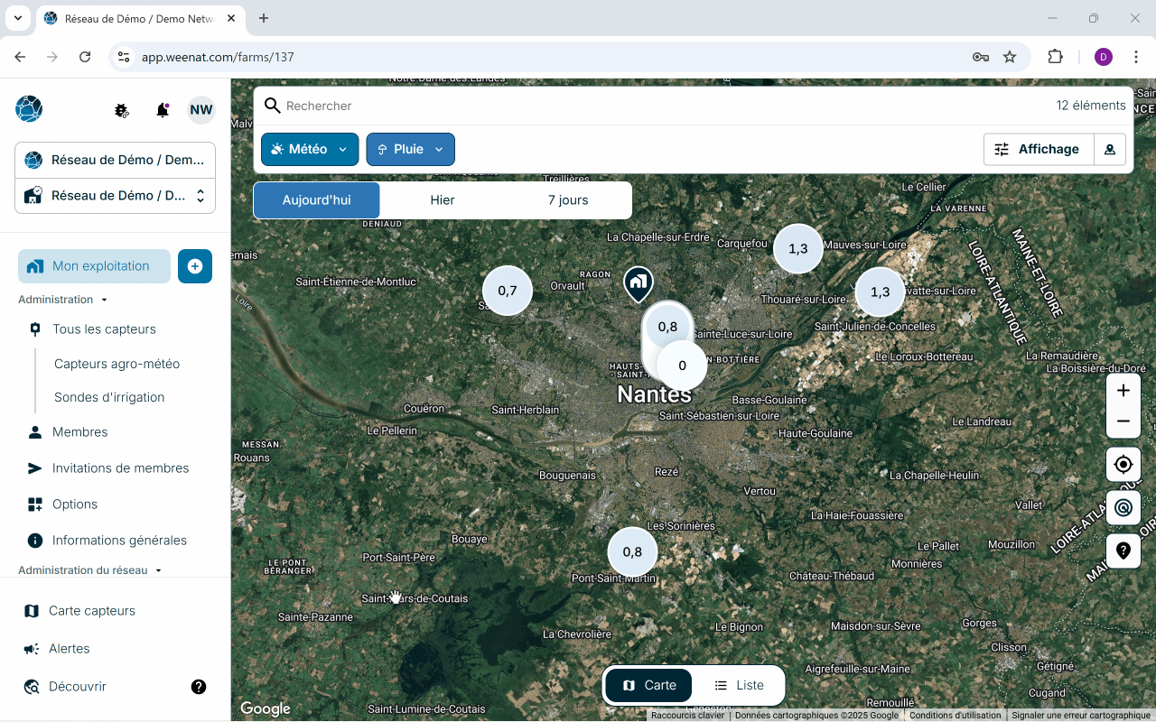The image size is (1156, 722).
Task: Select the Aujourd'hui period
Action: tap(316, 200)
